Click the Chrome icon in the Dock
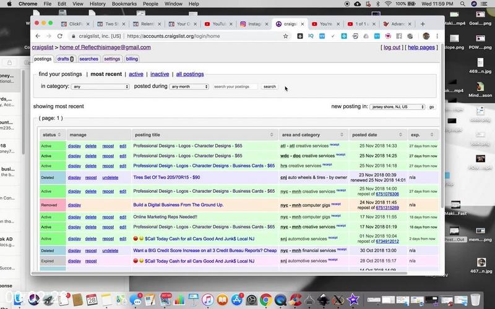This screenshot has width=495, height=309. pos(266,299)
